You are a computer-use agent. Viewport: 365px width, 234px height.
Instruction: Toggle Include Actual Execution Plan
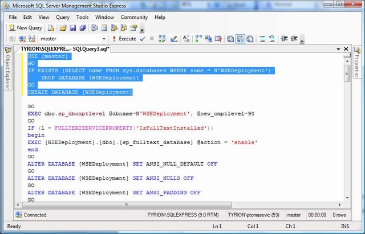coord(198,39)
